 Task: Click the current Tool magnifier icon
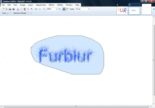(8, 13)
